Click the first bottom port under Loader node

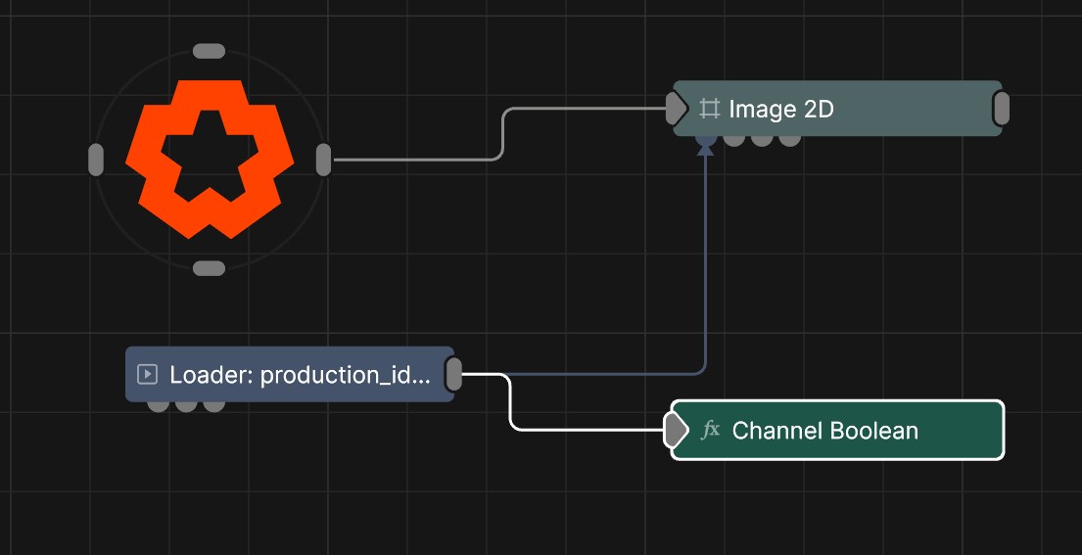158,405
